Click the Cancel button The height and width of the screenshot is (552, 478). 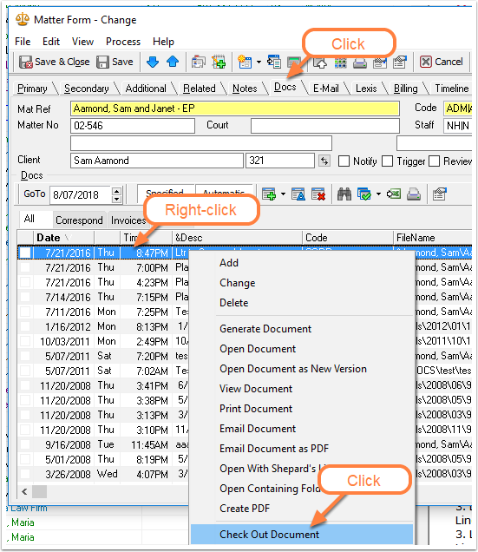[441, 62]
